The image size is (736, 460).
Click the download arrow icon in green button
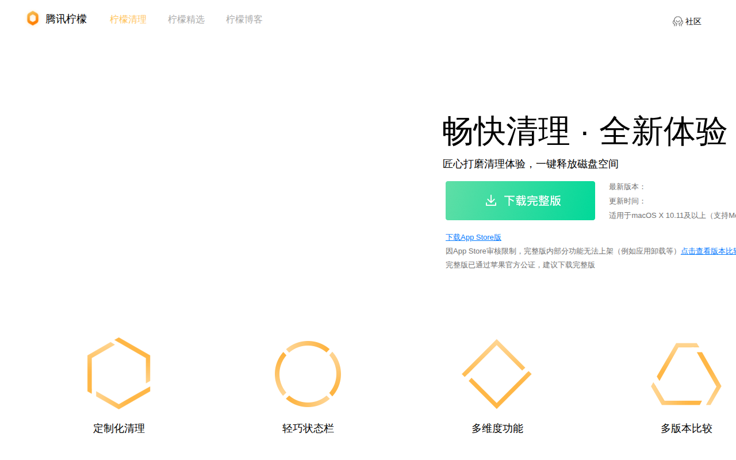coord(490,201)
